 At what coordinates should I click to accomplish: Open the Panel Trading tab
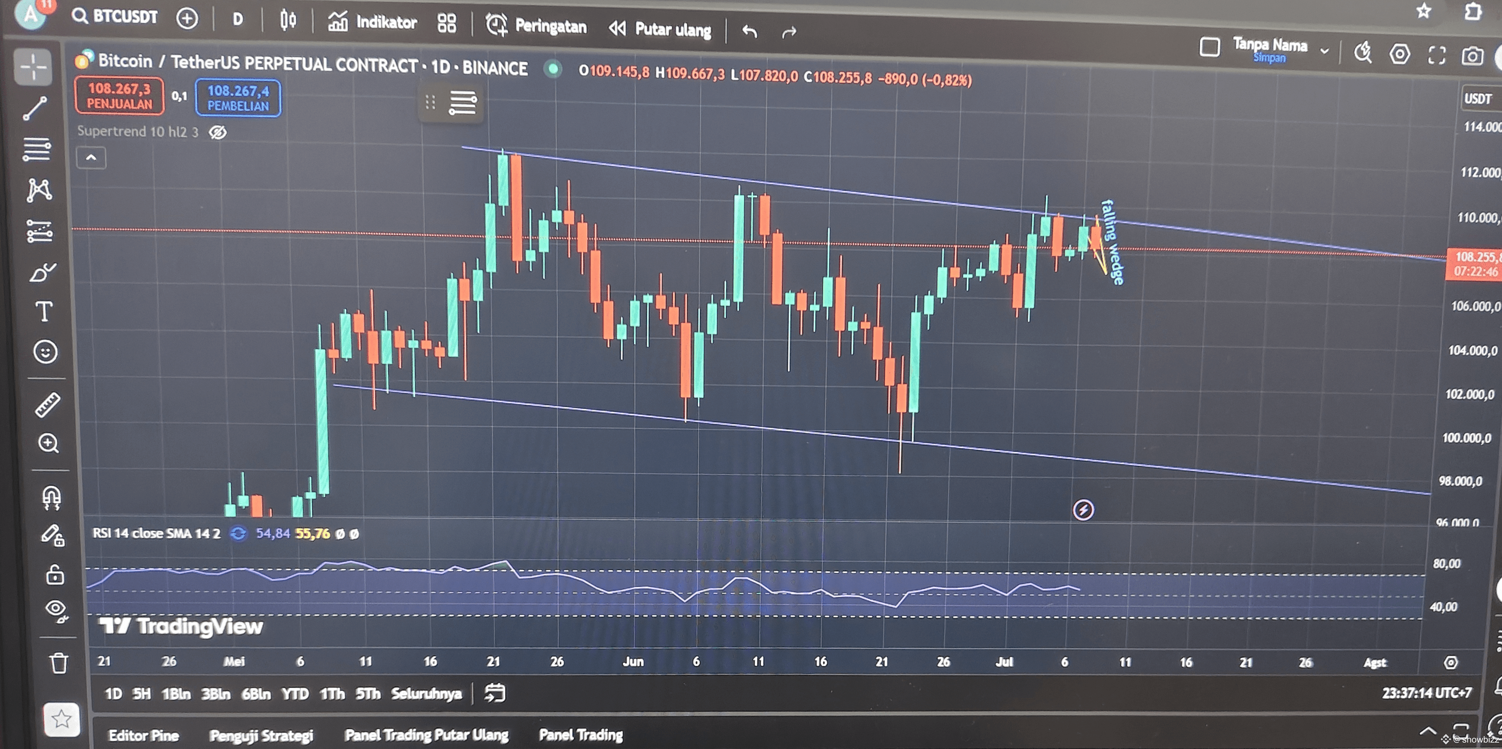point(581,734)
